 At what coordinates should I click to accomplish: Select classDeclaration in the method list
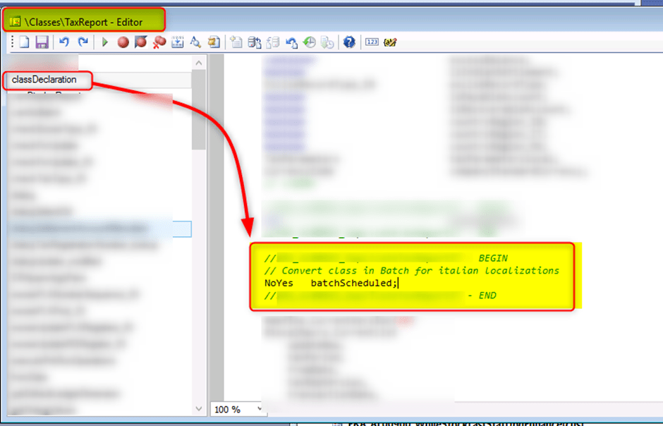click(x=44, y=80)
